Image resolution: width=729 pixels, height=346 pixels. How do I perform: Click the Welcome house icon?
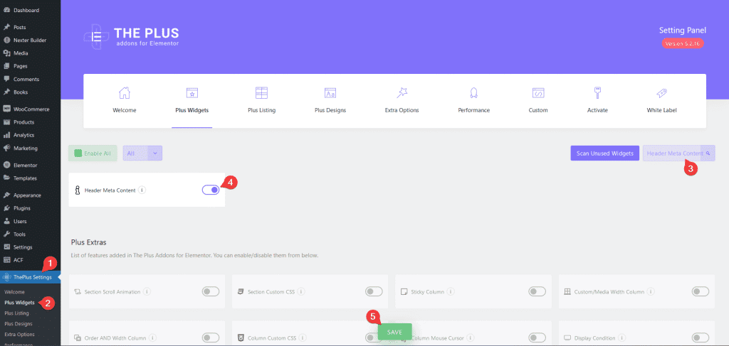tap(125, 93)
